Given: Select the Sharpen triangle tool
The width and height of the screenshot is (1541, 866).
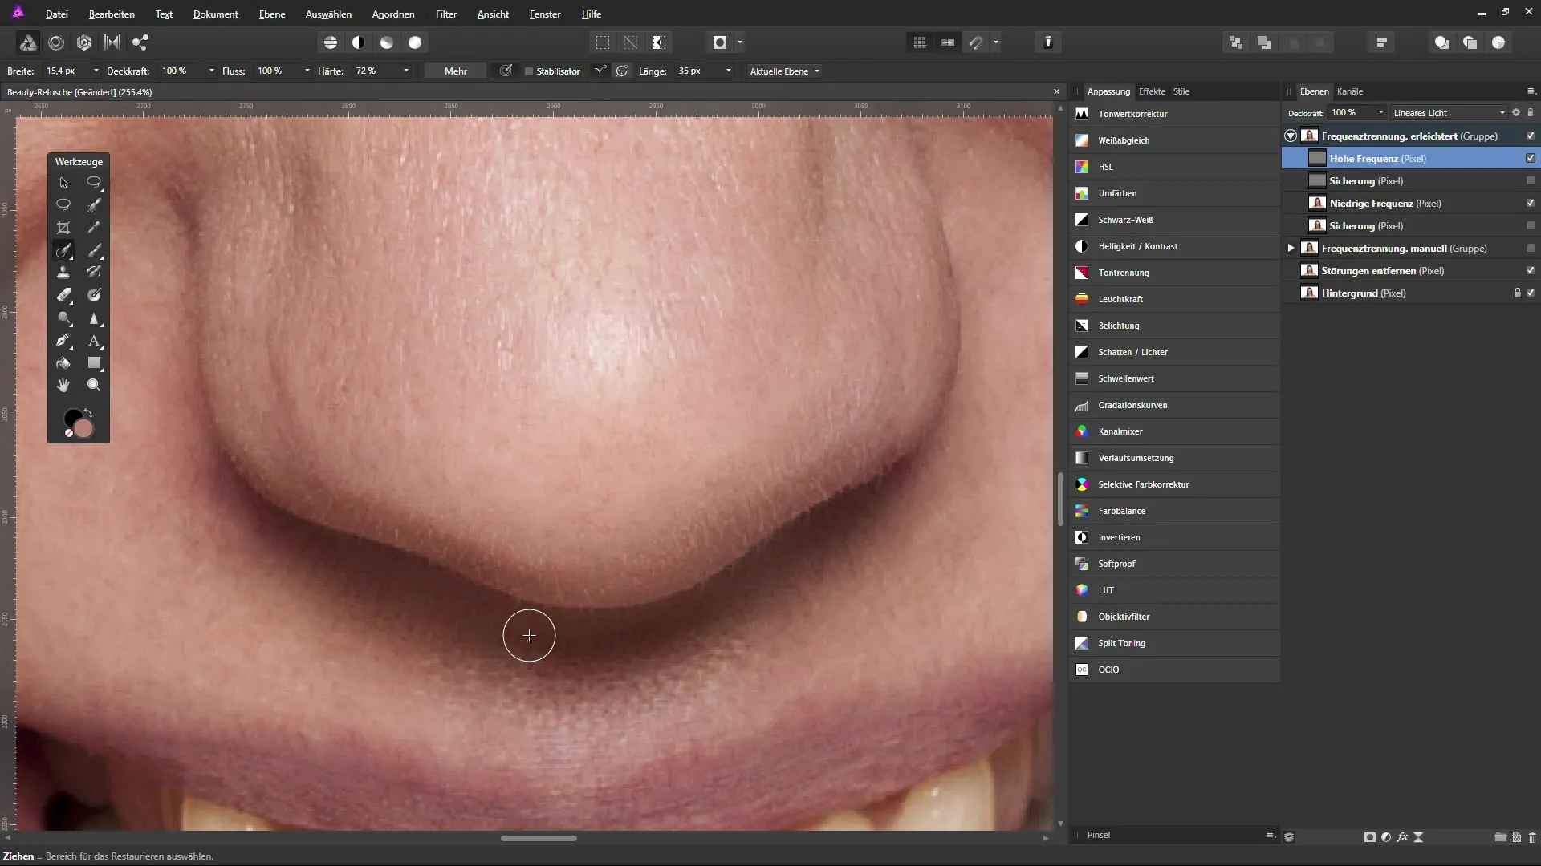Looking at the screenshot, I should (x=94, y=318).
